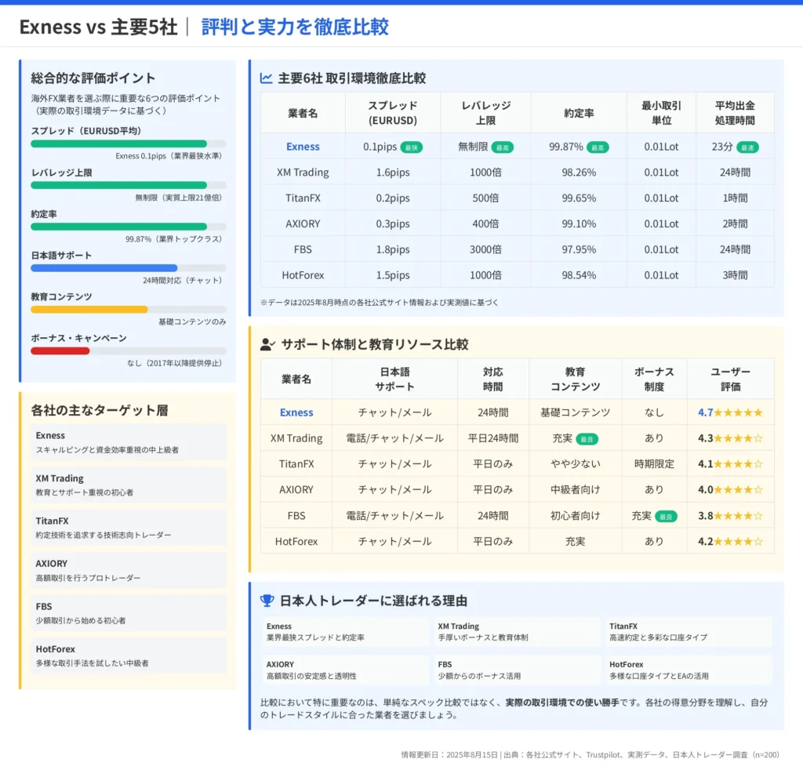Click the XM Trading 手厚いボーナスと教育体制 reason card
The height and width of the screenshot is (770, 803).
coord(517,632)
